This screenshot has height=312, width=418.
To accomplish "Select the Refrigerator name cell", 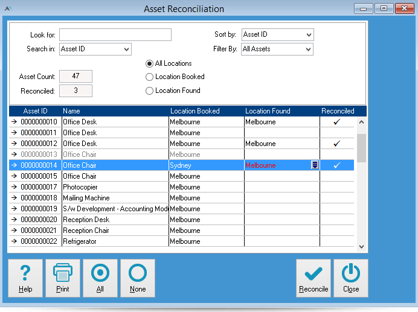I will click(x=115, y=241).
